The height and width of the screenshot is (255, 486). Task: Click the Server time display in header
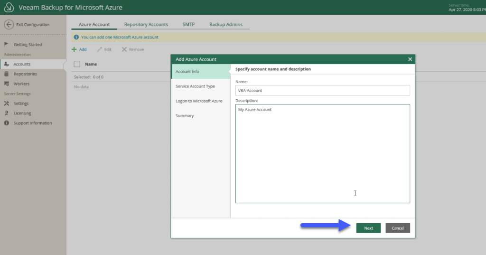point(467,8)
